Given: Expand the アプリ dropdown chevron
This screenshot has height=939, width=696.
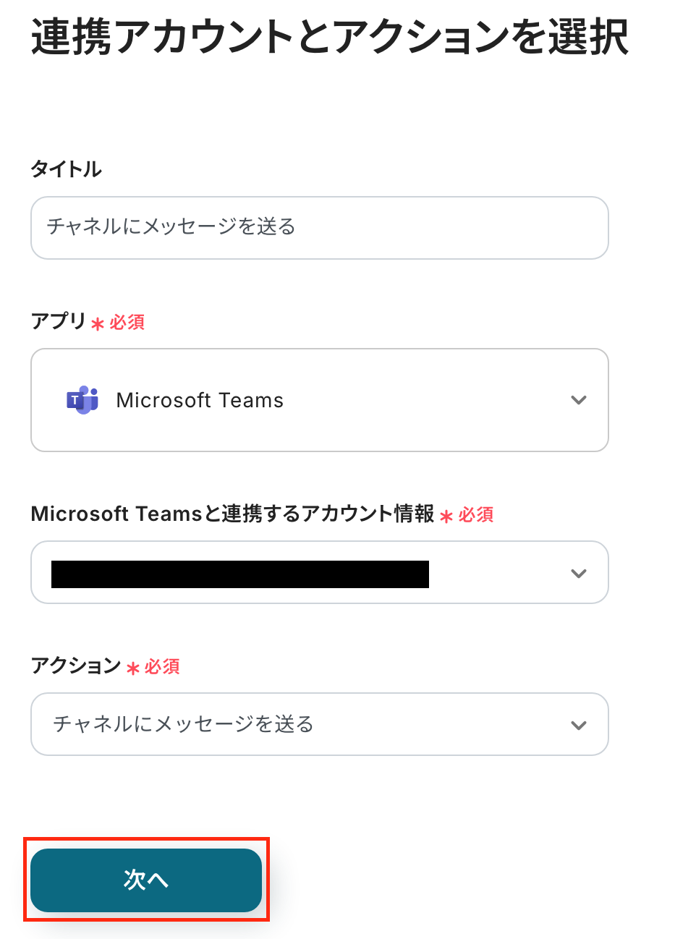Looking at the screenshot, I should [578, 400].
